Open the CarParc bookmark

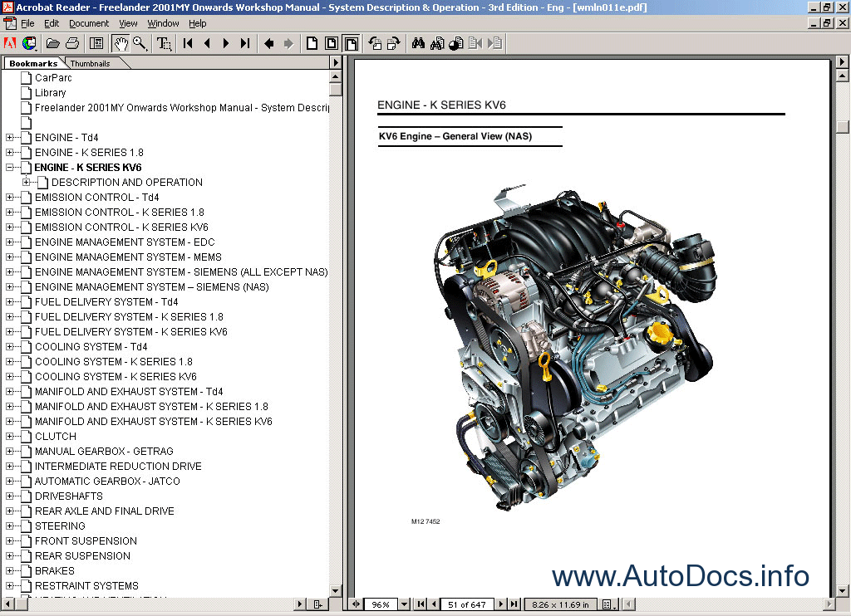coord(53,78)
